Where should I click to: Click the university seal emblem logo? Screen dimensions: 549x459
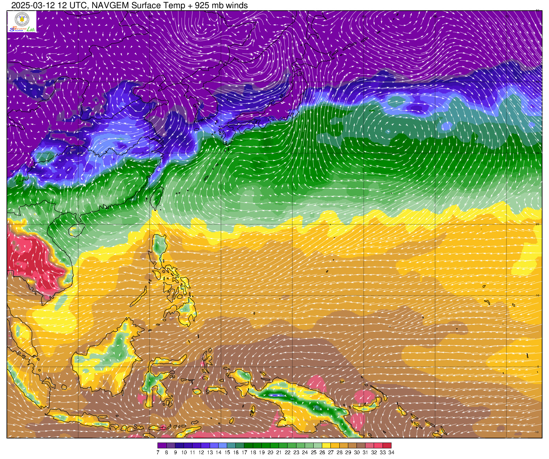(x=22, y=19)
